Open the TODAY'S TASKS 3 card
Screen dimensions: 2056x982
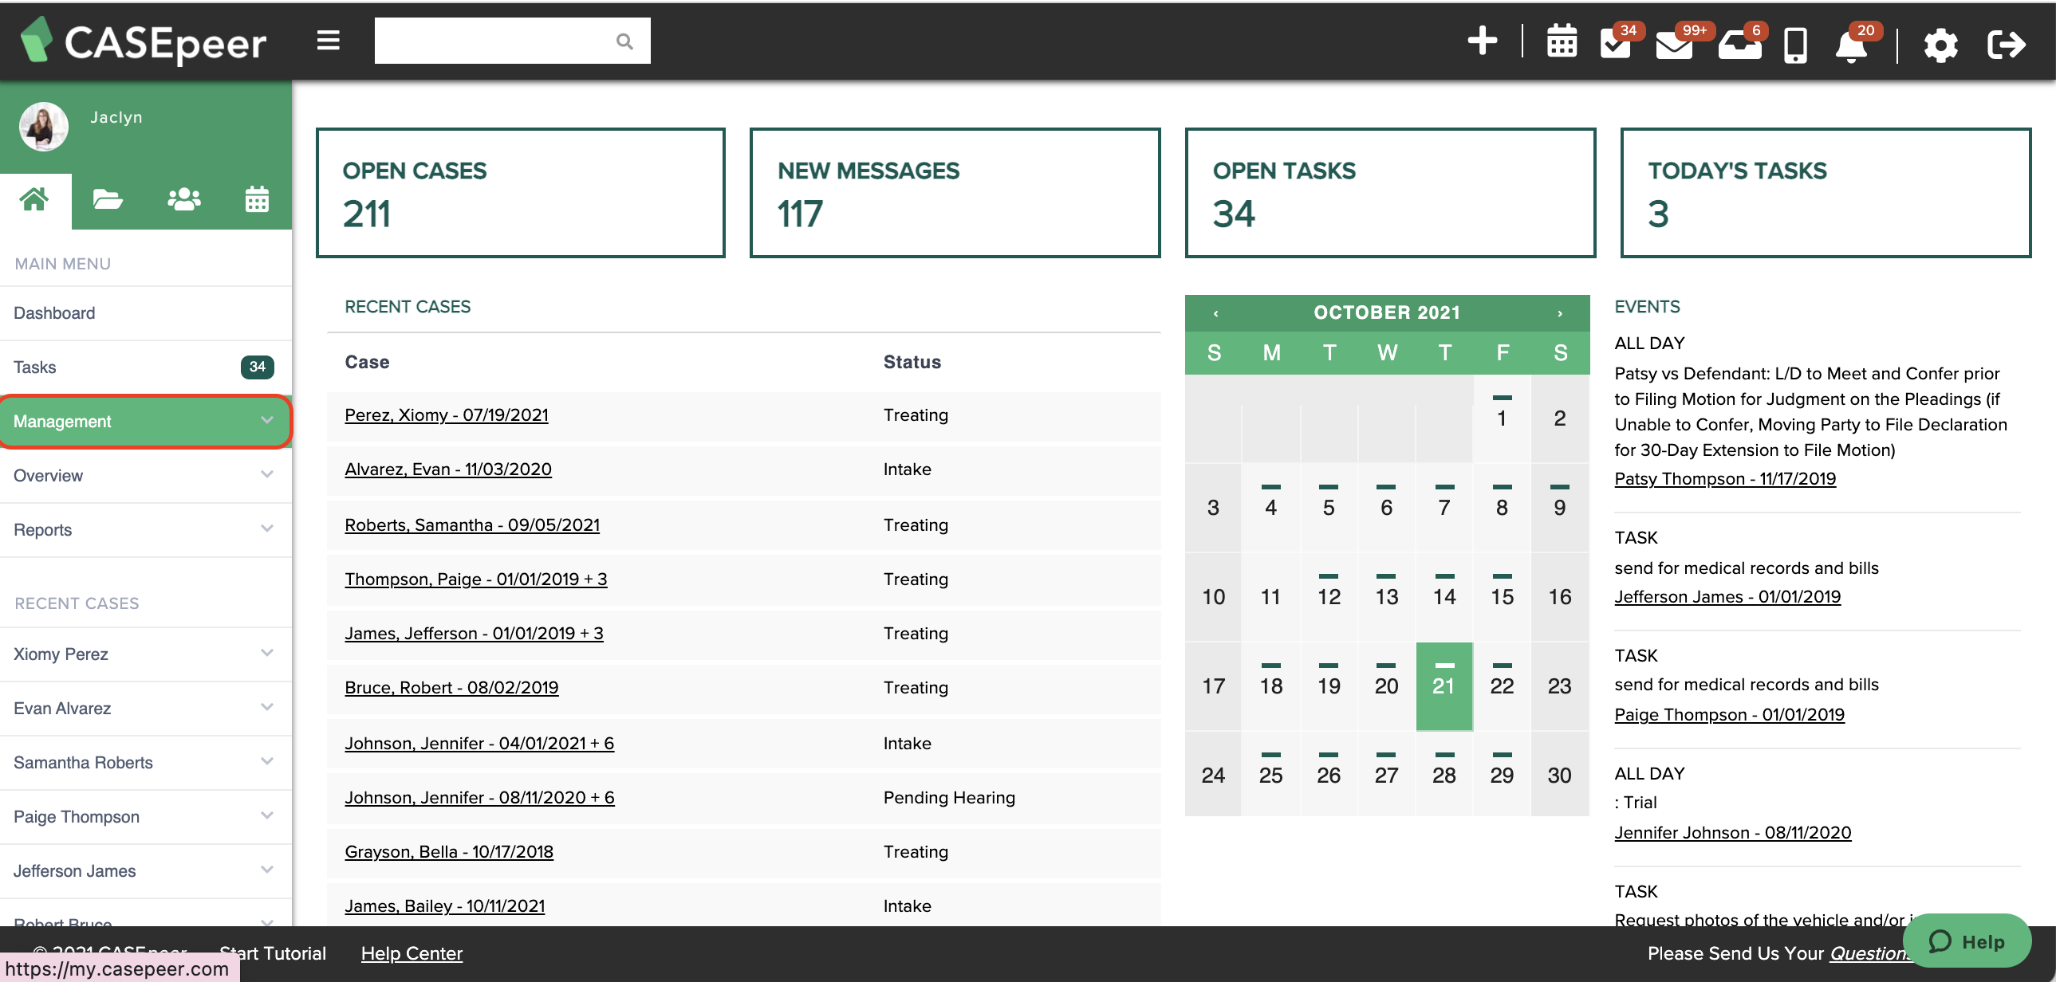click(1826, 193)
